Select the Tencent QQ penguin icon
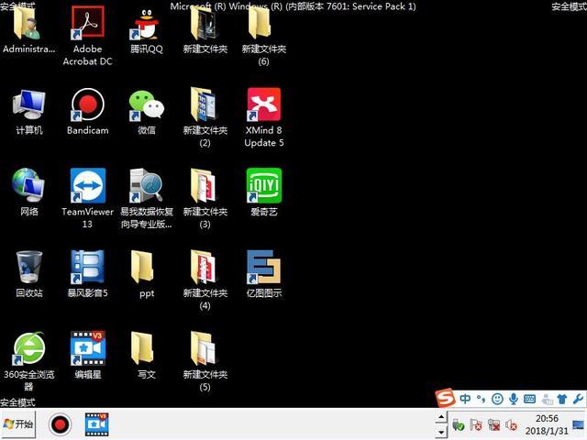 tap(146, 24)
